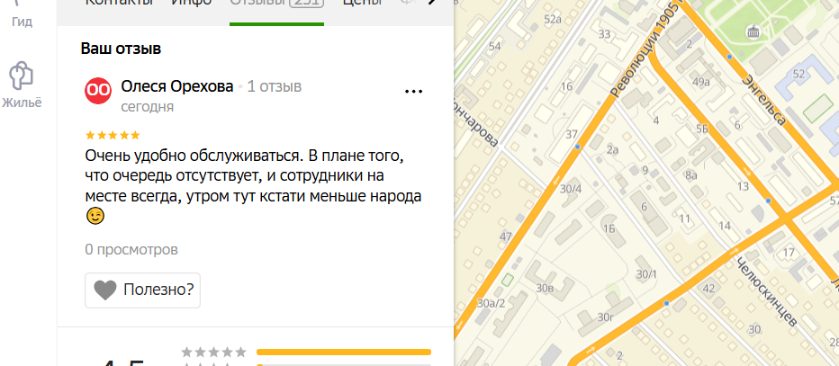This screenshot has height=366, width=839.
Task: Select building 49а on the map
Action: pos(700,82)
